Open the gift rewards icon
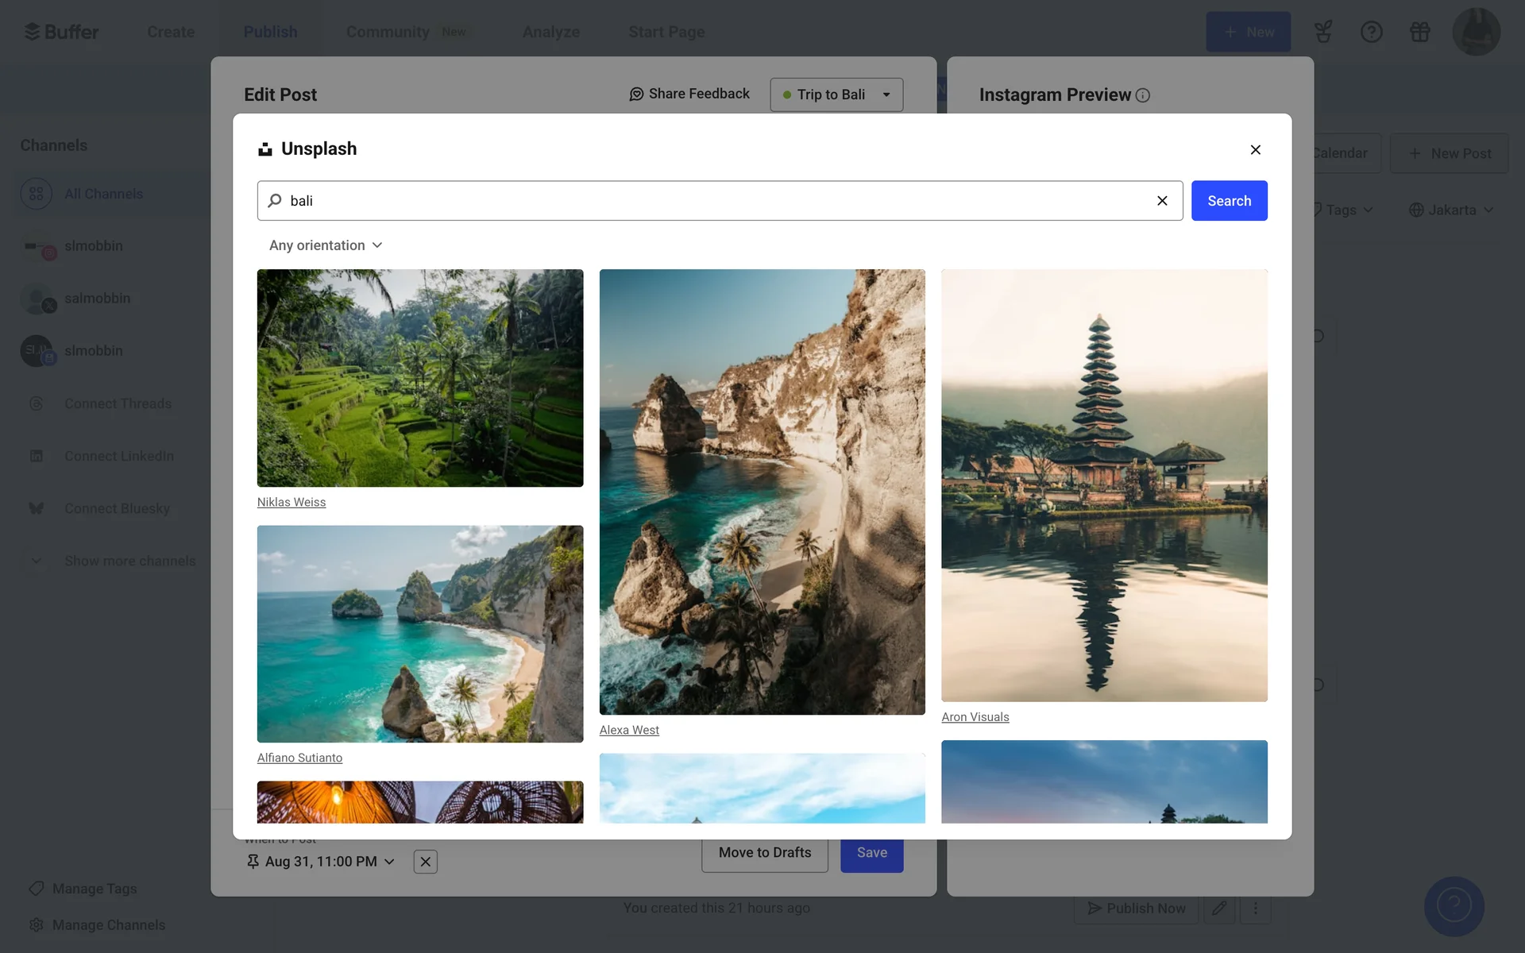The height and width of the screenshot is (953, 1525). coord(1419,32)
